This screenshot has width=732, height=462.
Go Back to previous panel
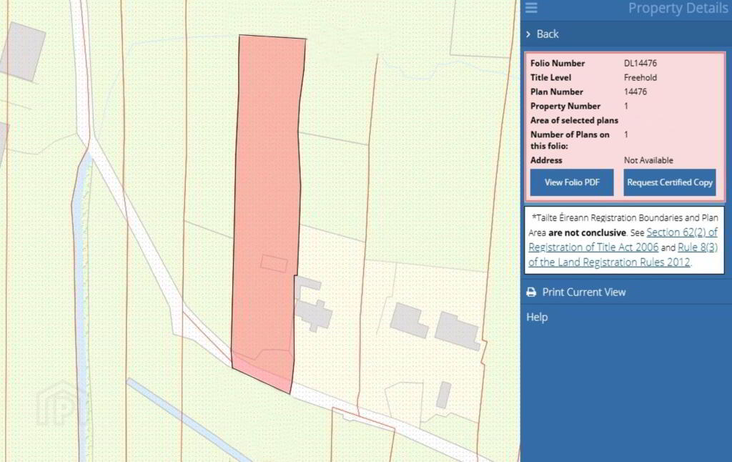[547, 34]
